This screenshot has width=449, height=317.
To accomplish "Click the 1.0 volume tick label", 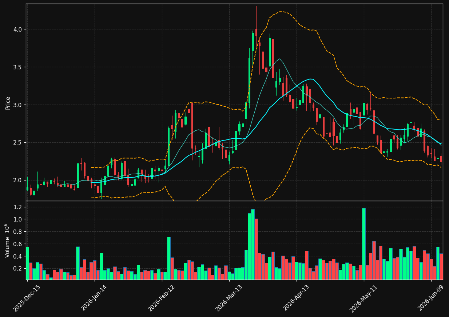I will coord(18,219).
